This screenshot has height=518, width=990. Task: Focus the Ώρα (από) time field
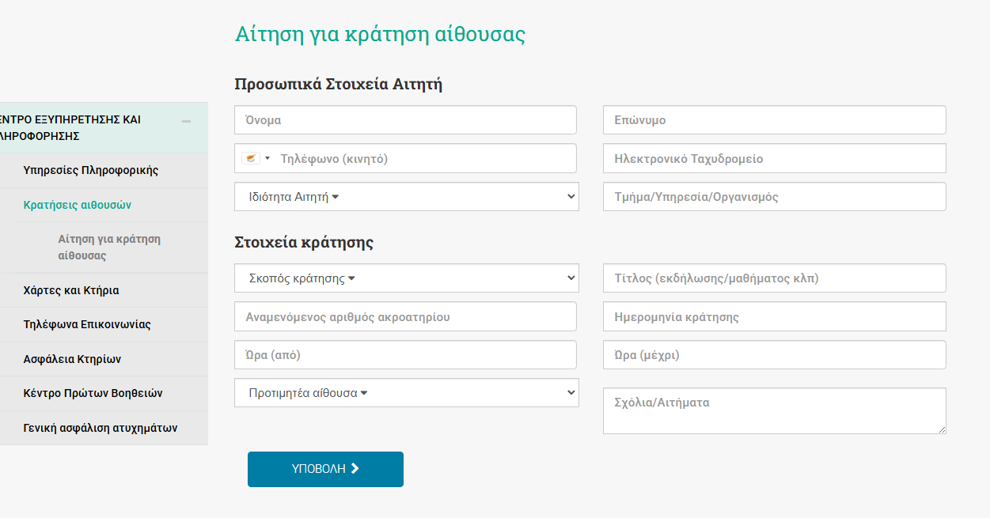(405, 355)
